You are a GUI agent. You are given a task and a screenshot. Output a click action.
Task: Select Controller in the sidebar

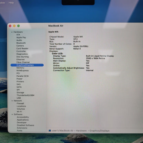click(x=21, y=51)
